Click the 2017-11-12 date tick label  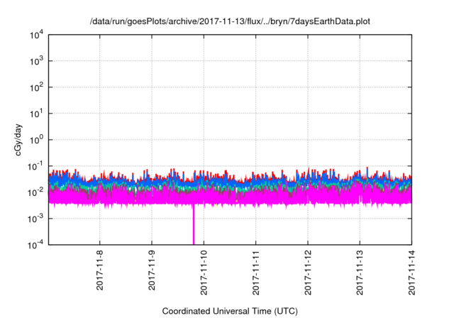[x=308, y=273]
